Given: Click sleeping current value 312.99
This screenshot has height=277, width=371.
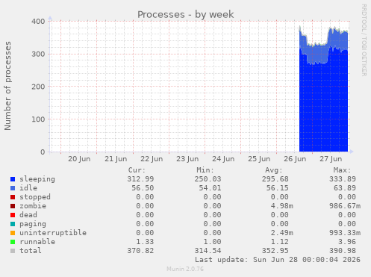Looking at the screenshot, I should point(140,179).
